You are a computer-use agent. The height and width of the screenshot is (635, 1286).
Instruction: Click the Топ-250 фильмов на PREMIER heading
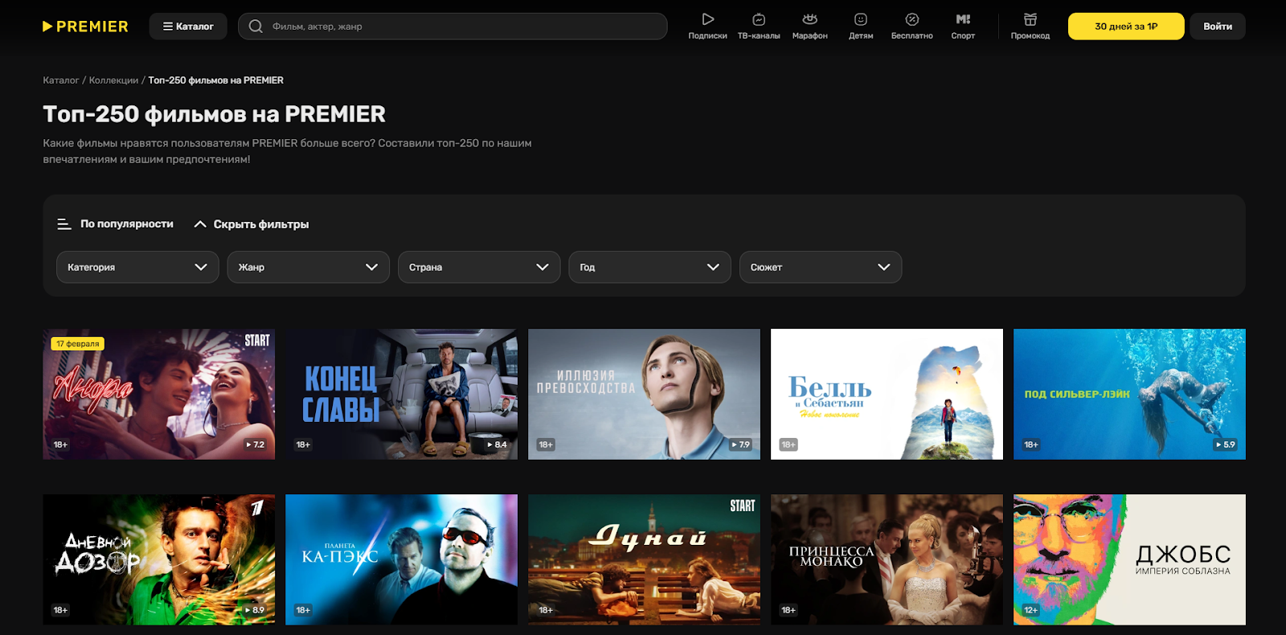[215, 114]
